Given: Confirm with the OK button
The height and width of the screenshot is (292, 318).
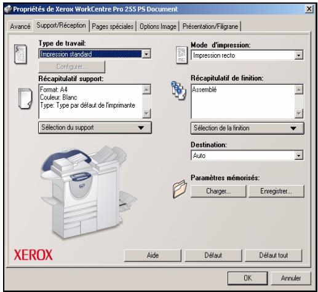Looking at the screenshot, I should pyautogui.click(x=248, y=278).
